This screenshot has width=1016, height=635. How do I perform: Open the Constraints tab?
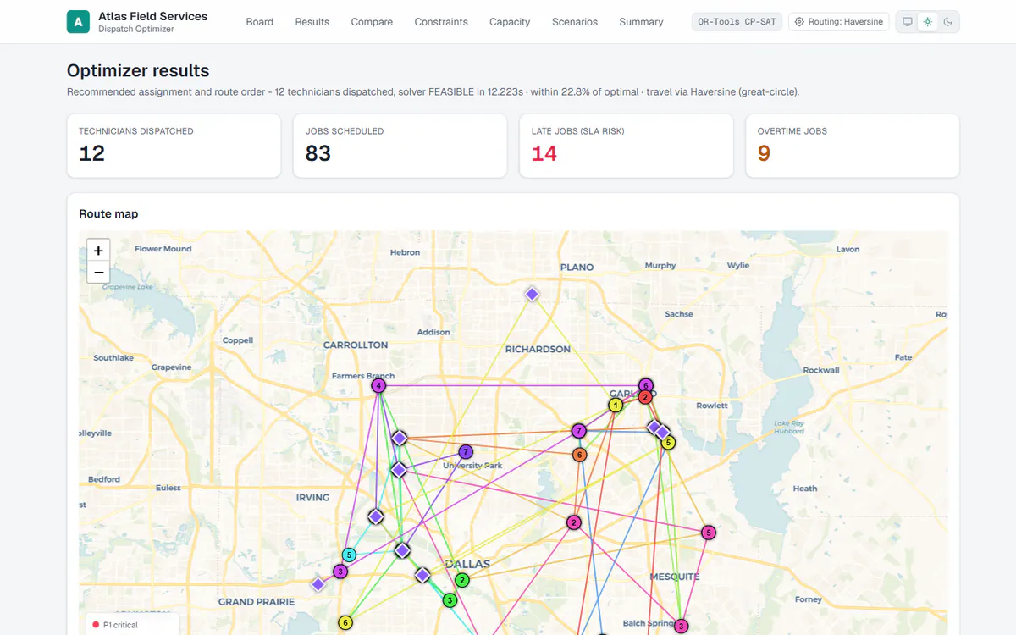click(x=441, y=22)
